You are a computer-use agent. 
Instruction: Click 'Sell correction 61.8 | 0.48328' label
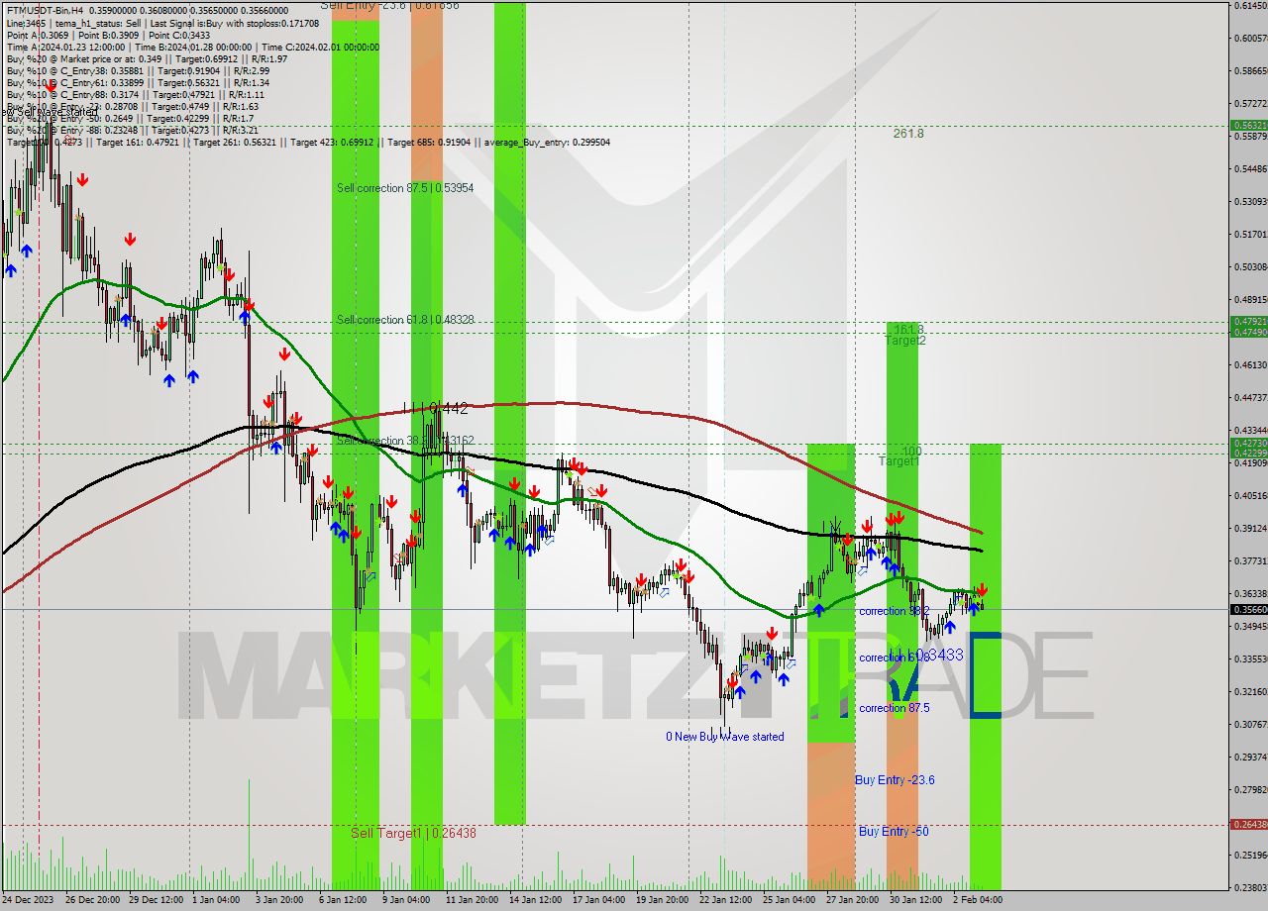coord(404,320)
